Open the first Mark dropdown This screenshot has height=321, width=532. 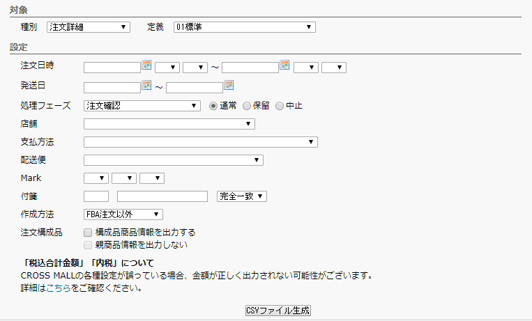tap(96, 178)
